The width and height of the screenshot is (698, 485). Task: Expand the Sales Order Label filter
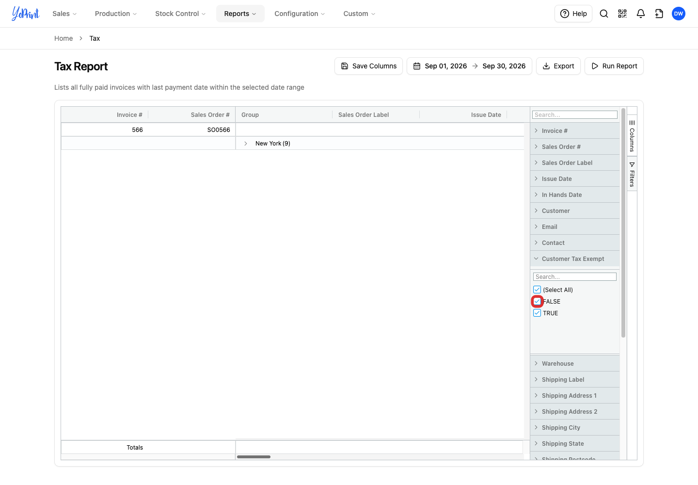tap(575, 163)
